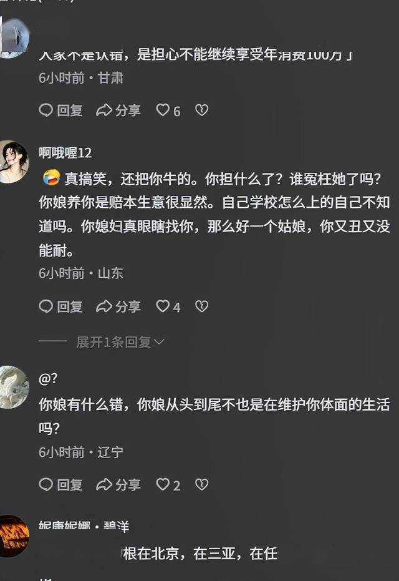The width and height of the screenshot is (399, 581).
Task: Open 啊哦喔12 user avatar
Action: (x=14, y=162)
